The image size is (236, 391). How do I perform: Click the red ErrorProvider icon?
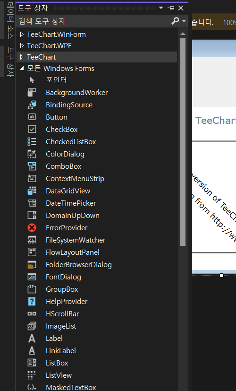tap(32, 228)
